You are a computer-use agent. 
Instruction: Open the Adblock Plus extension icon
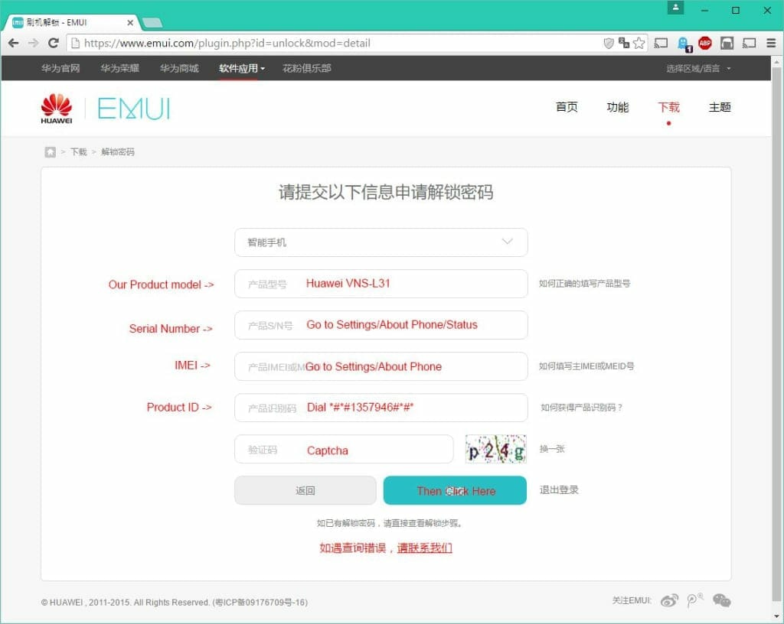point(704,44)
